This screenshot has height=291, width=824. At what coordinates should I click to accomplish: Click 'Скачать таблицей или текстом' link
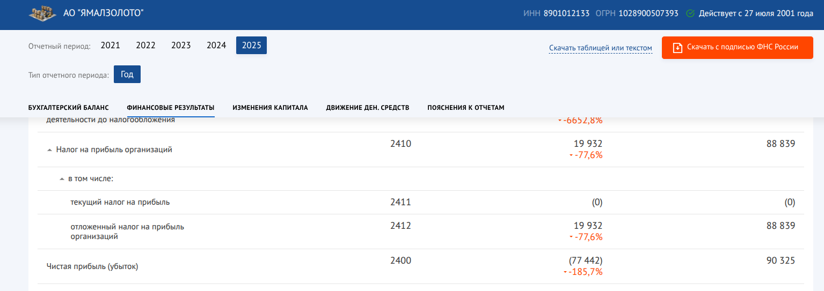pos(600,48)
